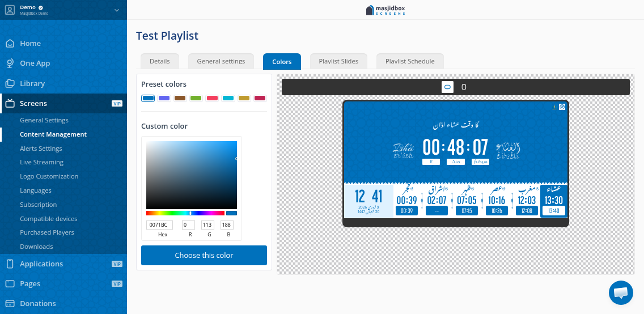Switch to the General settings tab
The width and height of the screenshot is (644, 314).
pos(221,61)
